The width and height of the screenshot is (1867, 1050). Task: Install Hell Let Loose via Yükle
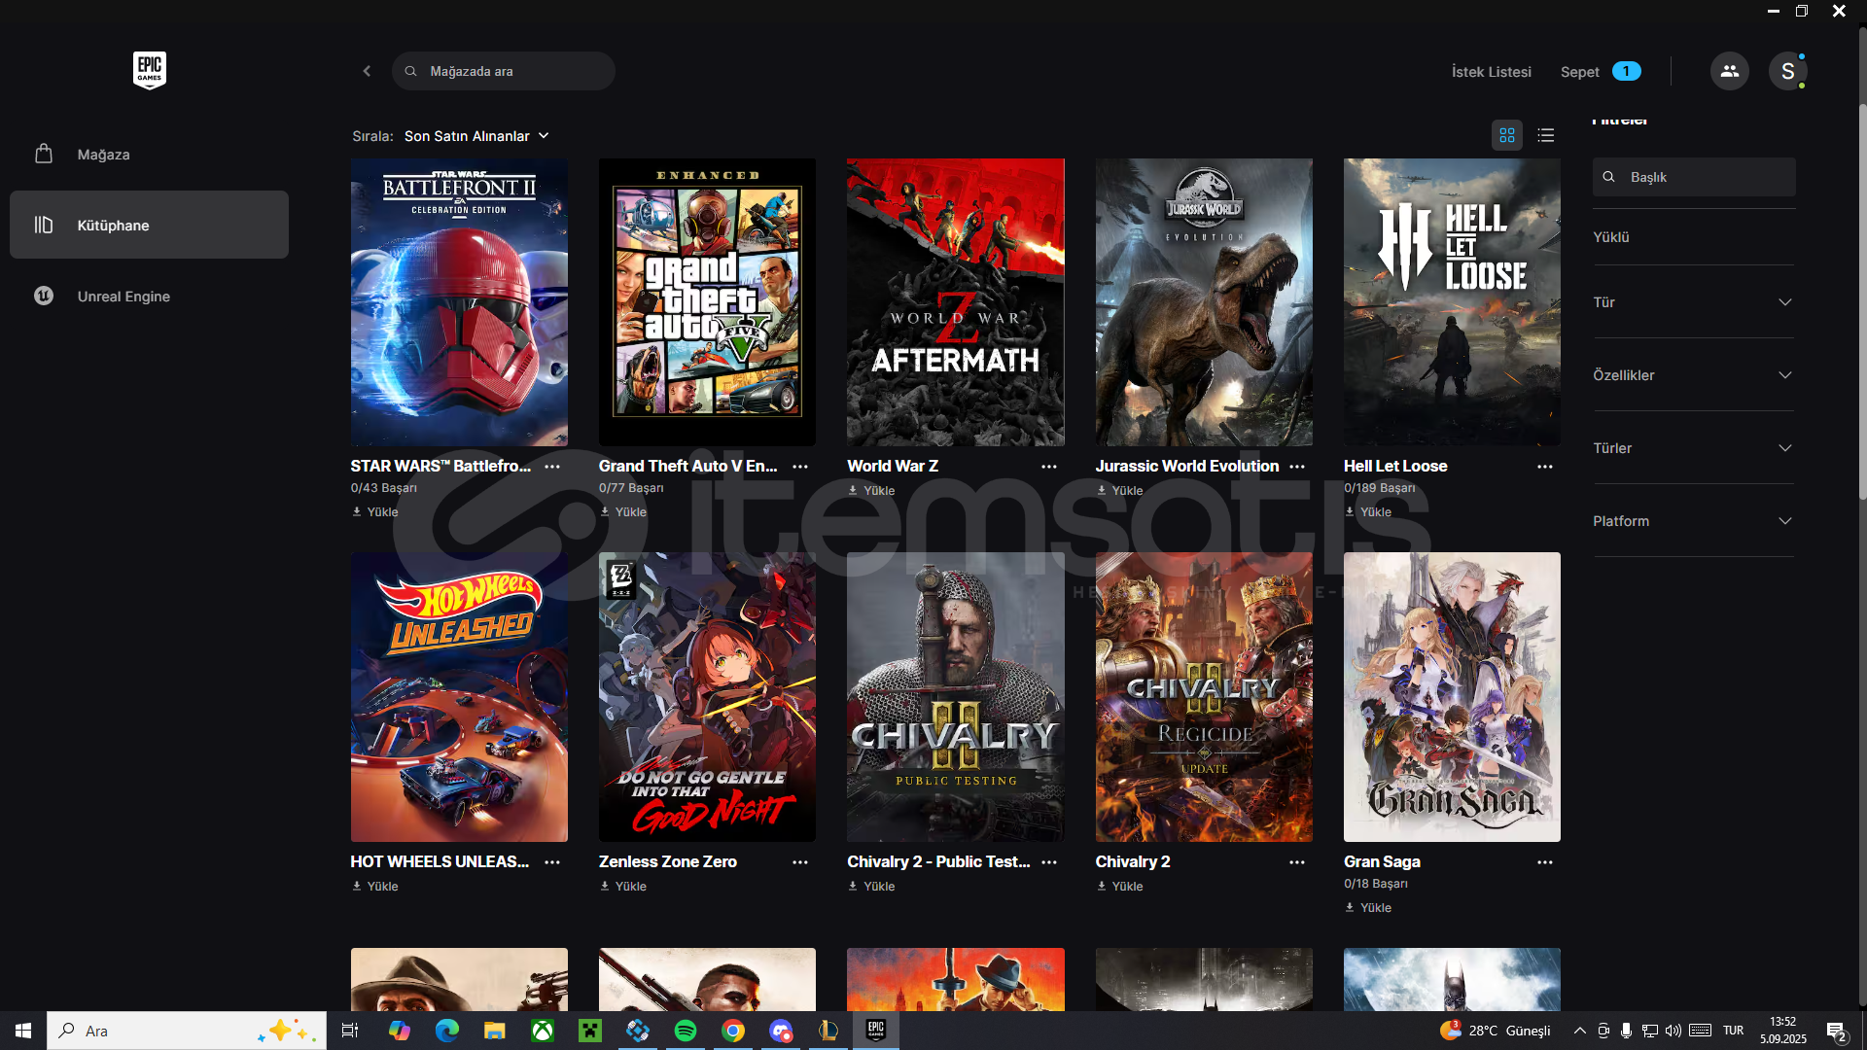[1368, 512]
